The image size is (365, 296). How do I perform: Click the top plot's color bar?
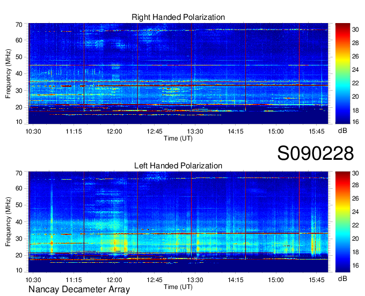coord(342,73)
